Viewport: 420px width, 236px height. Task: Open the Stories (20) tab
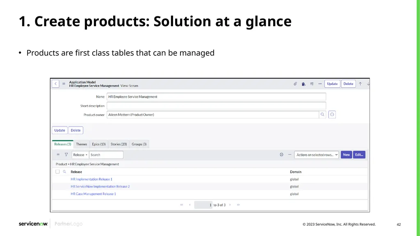119,144
